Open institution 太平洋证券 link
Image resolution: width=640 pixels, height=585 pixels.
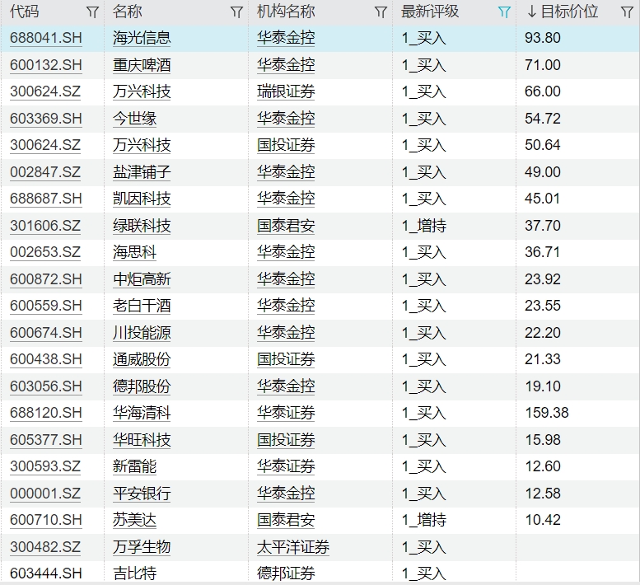tap(293, 546)
